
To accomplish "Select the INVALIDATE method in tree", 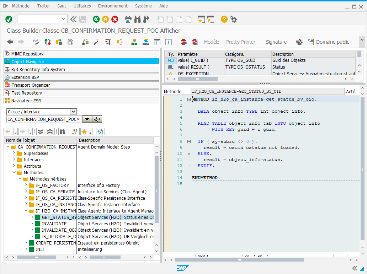I will [54, 224].
